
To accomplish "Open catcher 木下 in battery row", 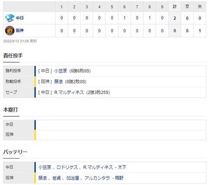I will coord(122,167).
